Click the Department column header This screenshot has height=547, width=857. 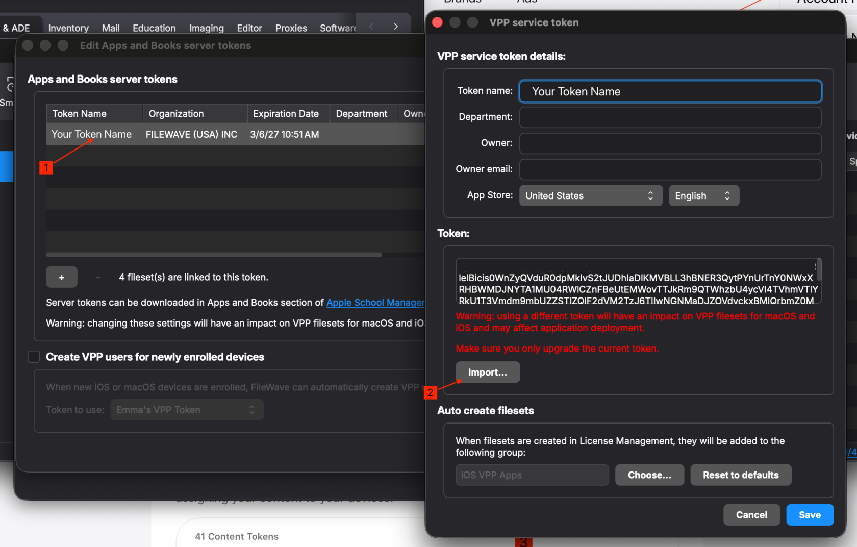pos(363,114)
